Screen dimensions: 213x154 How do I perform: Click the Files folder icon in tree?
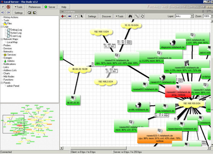[x=5, y=24]
